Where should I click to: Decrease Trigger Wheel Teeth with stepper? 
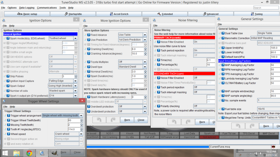point(82,121)
